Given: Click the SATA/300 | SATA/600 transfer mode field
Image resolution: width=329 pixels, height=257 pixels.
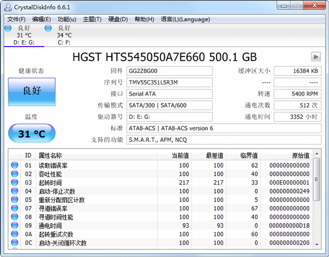Looking at the screenshot, I should click(169, 105).
